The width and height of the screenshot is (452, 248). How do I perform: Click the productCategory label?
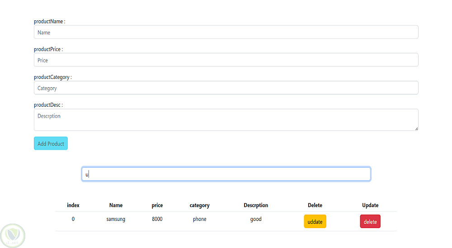pos(52,77)
